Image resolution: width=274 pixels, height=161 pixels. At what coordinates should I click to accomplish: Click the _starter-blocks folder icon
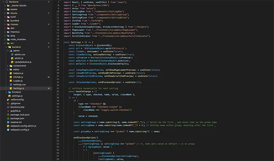coord(8,5)
